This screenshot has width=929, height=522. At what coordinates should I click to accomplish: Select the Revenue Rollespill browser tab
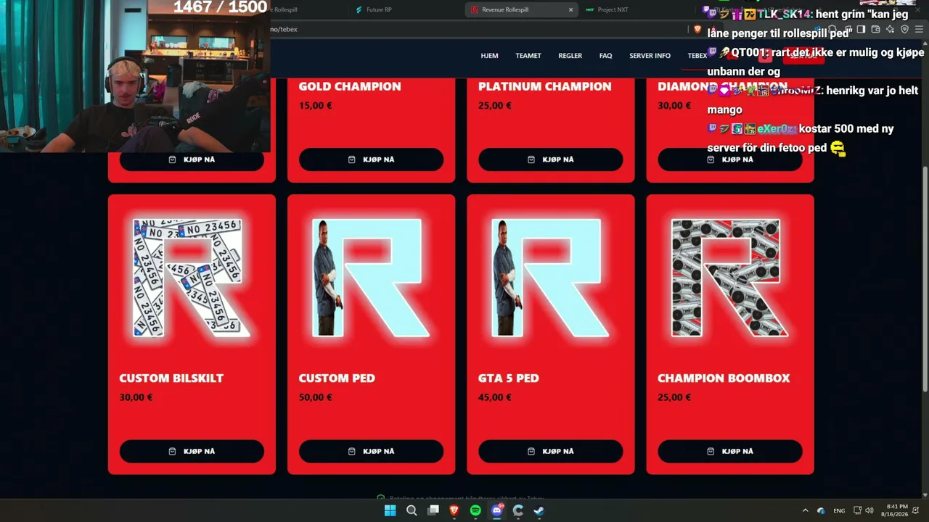click(522, 9)
